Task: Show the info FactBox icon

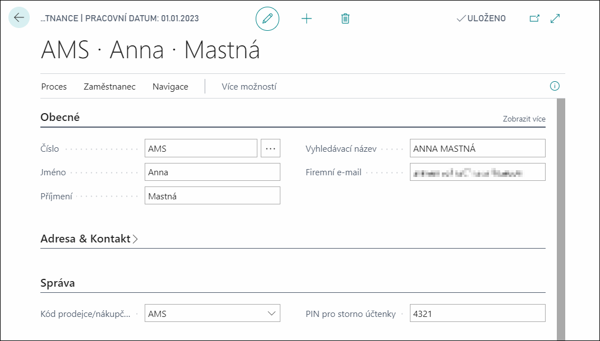Action: pyautogui.click(x=555, y=86)
